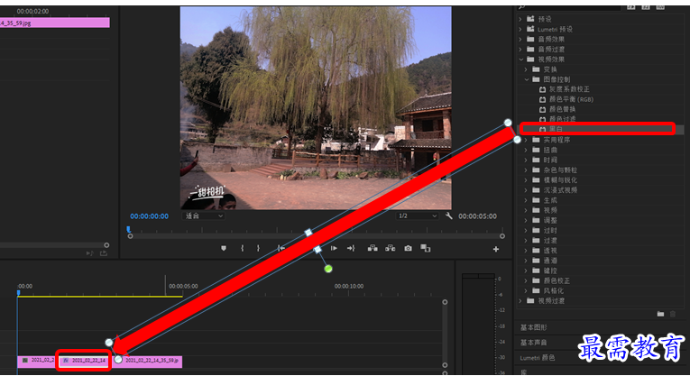Expand the 变换 folder
This screenshot has height=376, width=690.
[x=526, y=69]
